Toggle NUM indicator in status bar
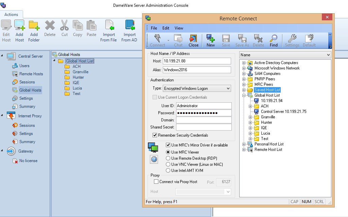 click(x=307, y=201)
